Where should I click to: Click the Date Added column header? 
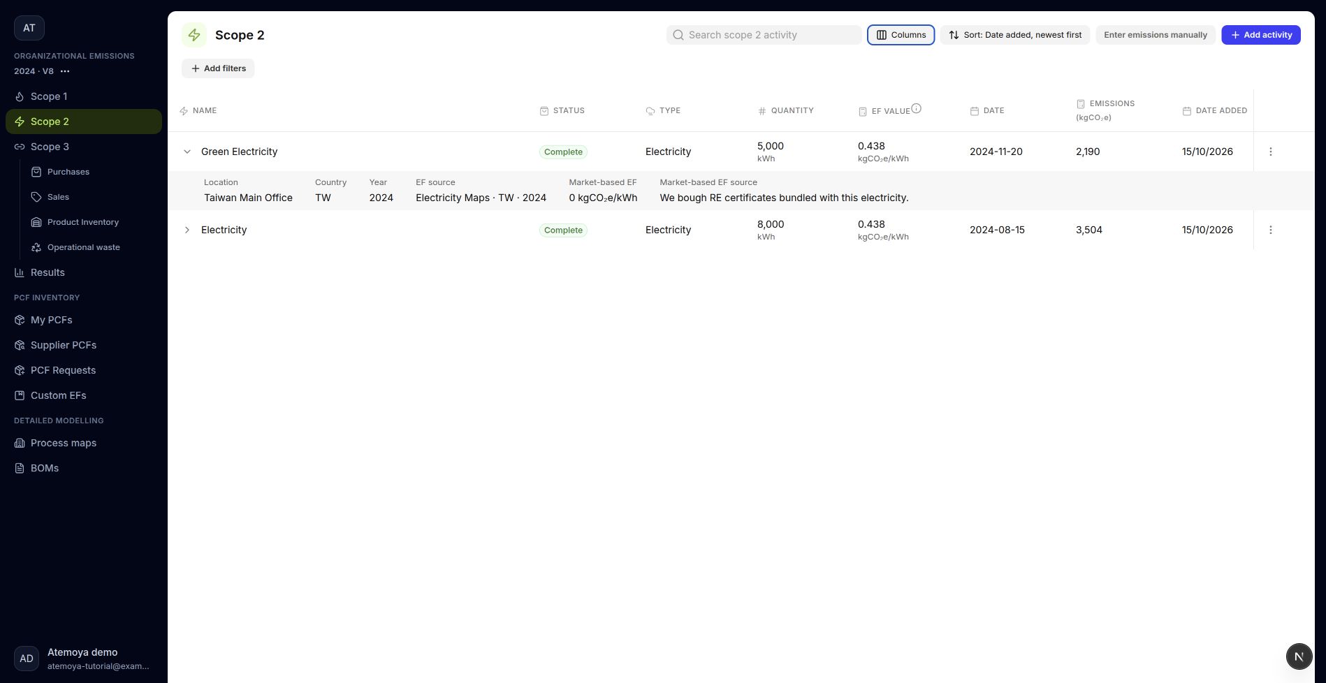click(1215, 110)
